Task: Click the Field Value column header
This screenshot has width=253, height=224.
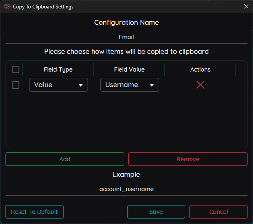Action: 129,69
